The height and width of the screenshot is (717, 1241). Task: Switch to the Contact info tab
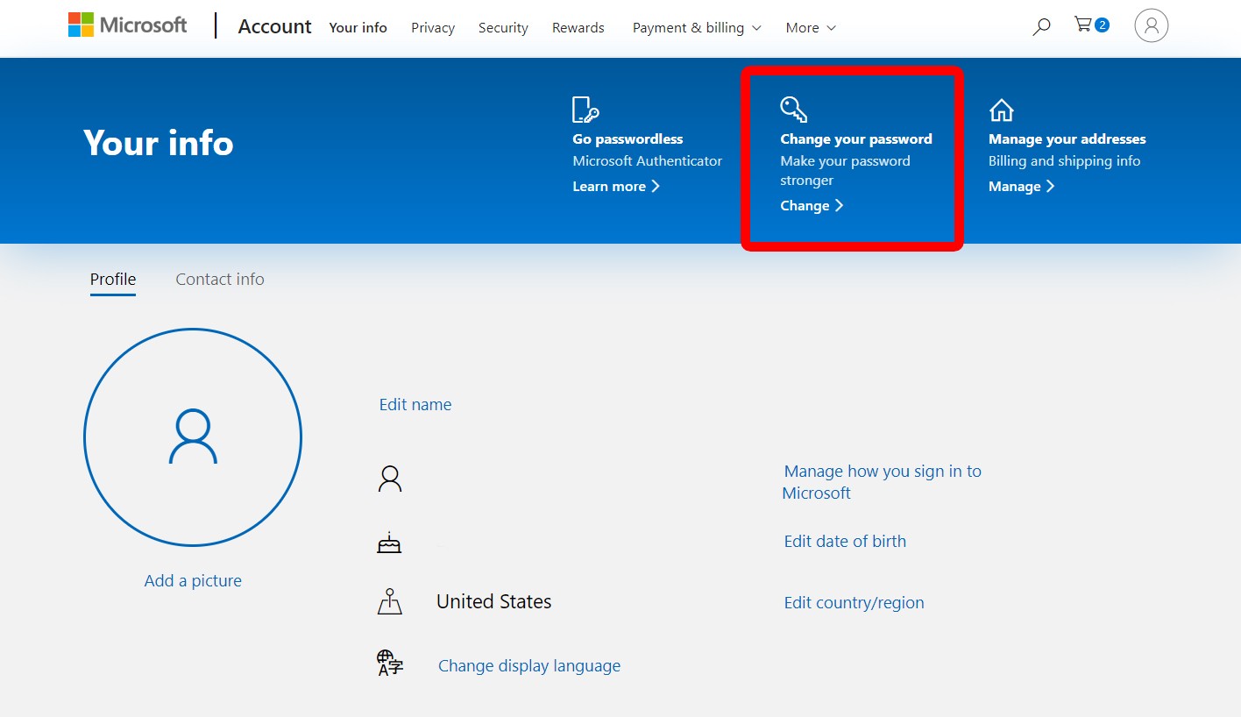point(219,279)
